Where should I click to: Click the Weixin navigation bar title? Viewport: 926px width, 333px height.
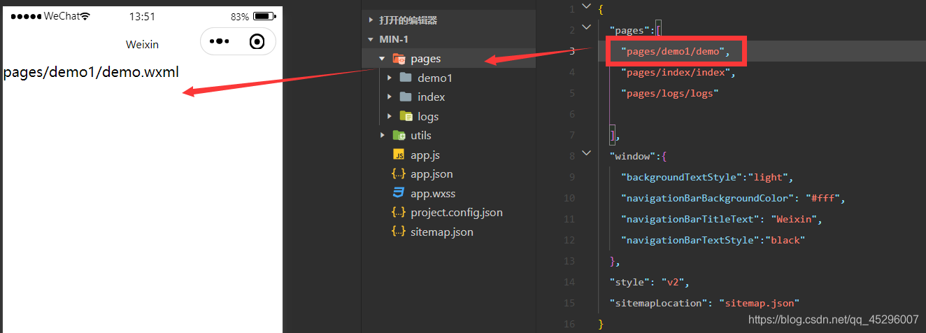click(142, 44)
